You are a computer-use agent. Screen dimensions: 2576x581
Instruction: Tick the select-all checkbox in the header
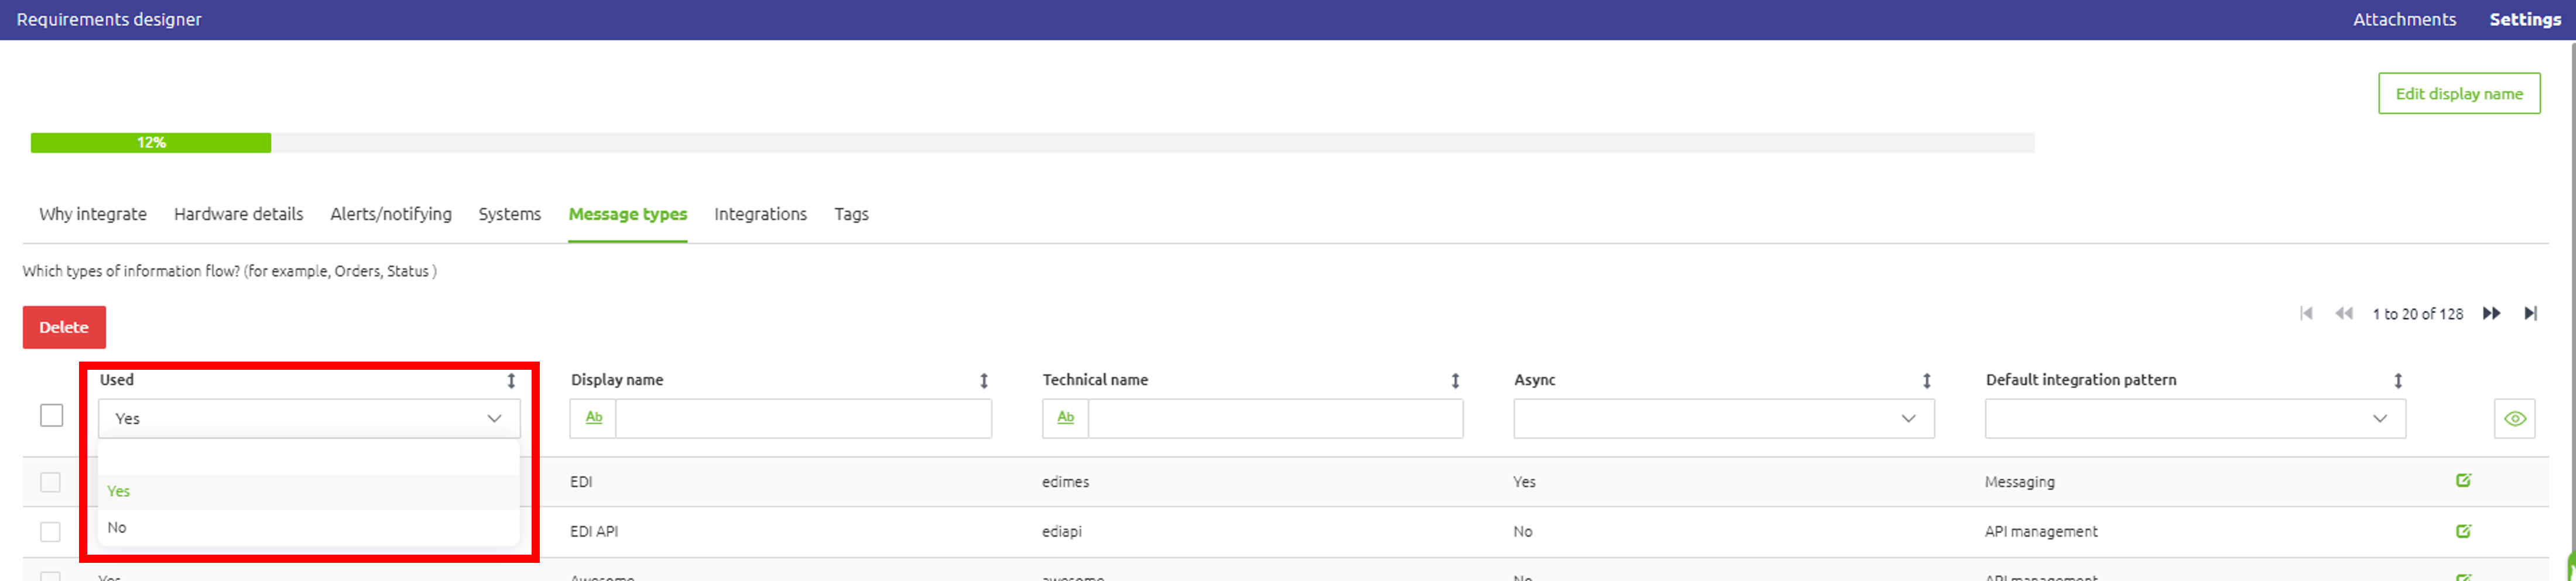52,415
